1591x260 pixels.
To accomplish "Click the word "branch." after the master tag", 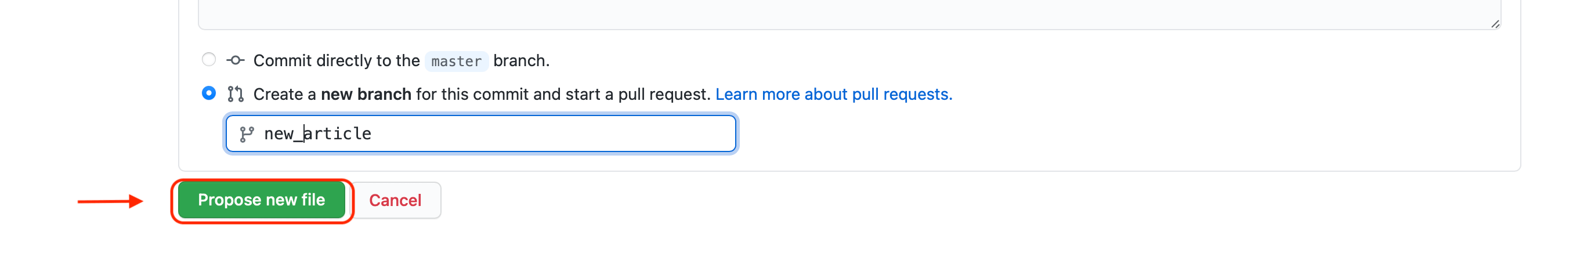I will [x=520, y=60].
